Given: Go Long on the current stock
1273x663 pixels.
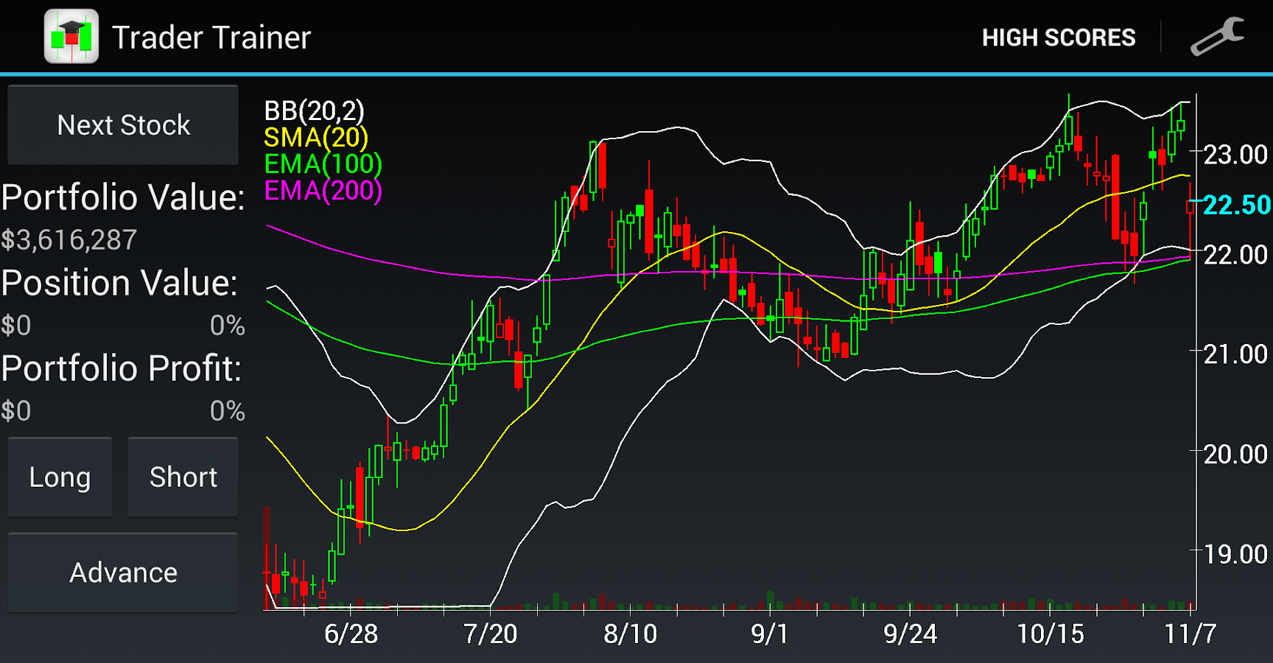Looking at the screenshot, I should [60, 477].
